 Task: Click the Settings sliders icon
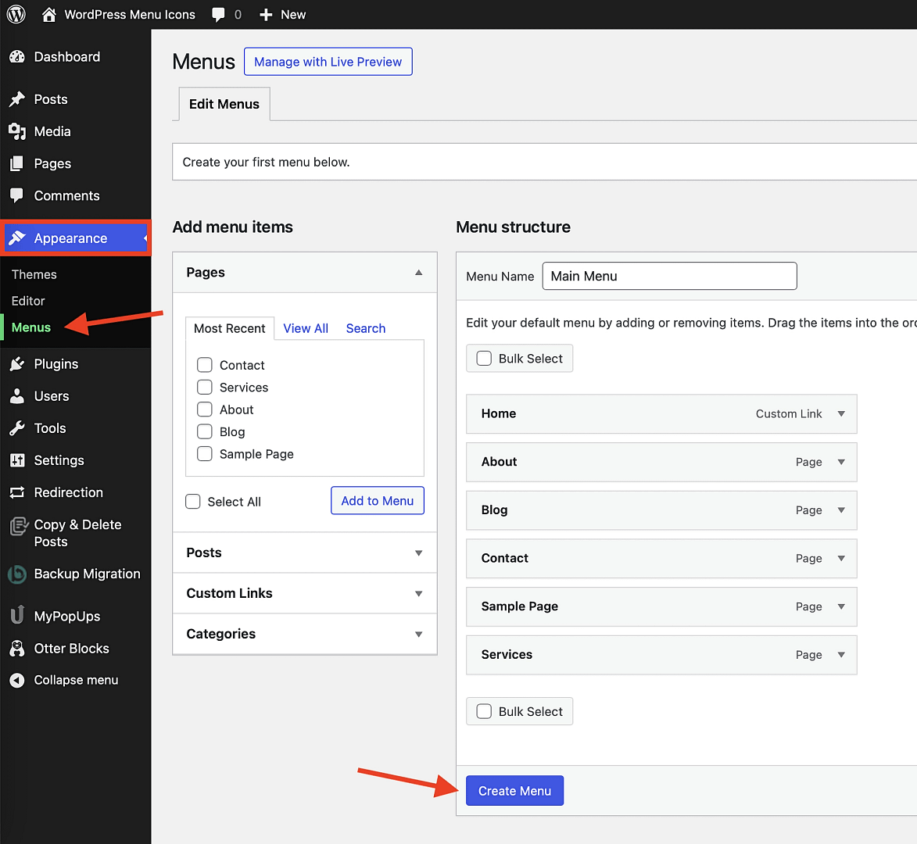[17, 460]
